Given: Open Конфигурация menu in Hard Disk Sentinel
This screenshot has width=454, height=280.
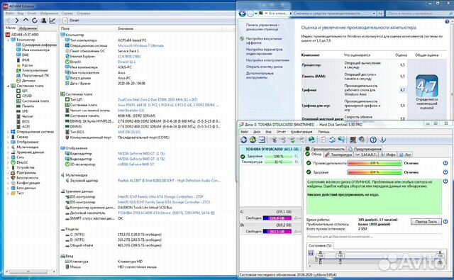Looking at the screenshot, I should [301, 132].
